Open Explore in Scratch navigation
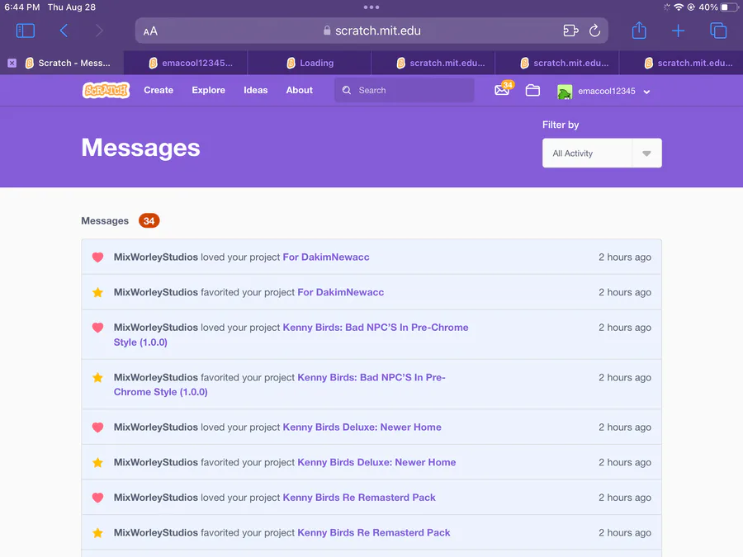Viewport: 743px width, 557px height. click(x=209, y=90)
